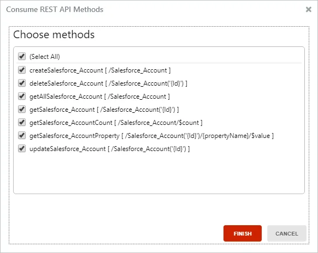Select the (Select All) label text
Image resolution: width=318 pixels, height=253 pixels.
point(45,57)
